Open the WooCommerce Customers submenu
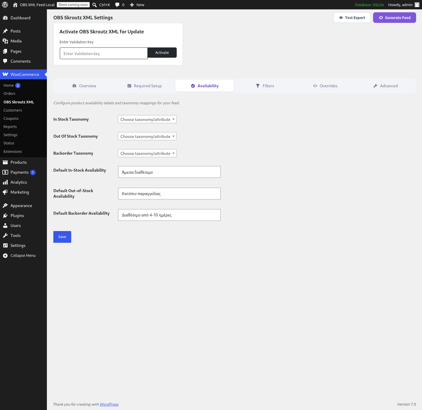Viewport: 422px width, 410px height. 13,110
